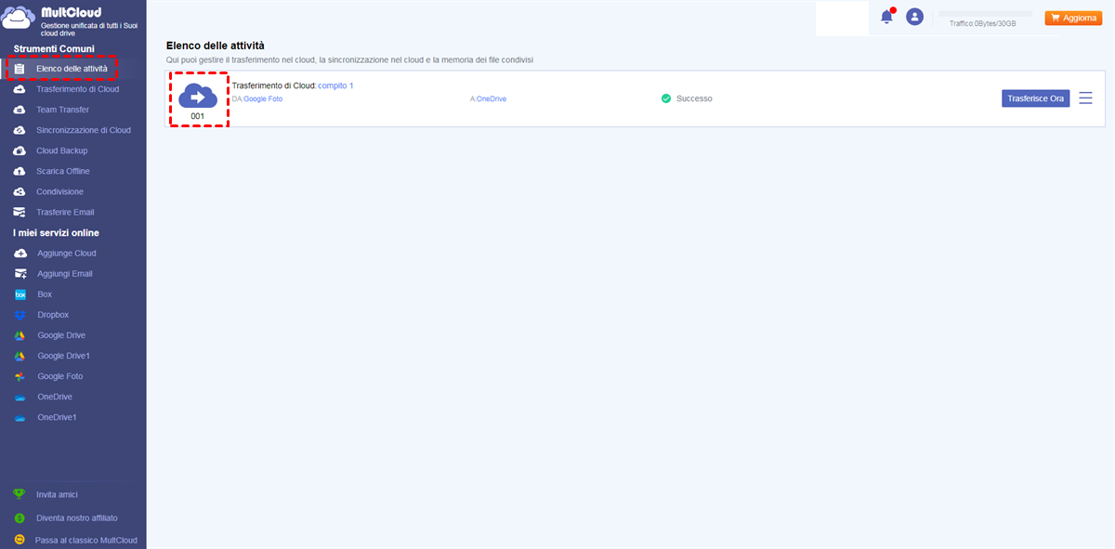Open Condivisione
The width and height of the screenshot is (1115, 549).
coord(59,191)
